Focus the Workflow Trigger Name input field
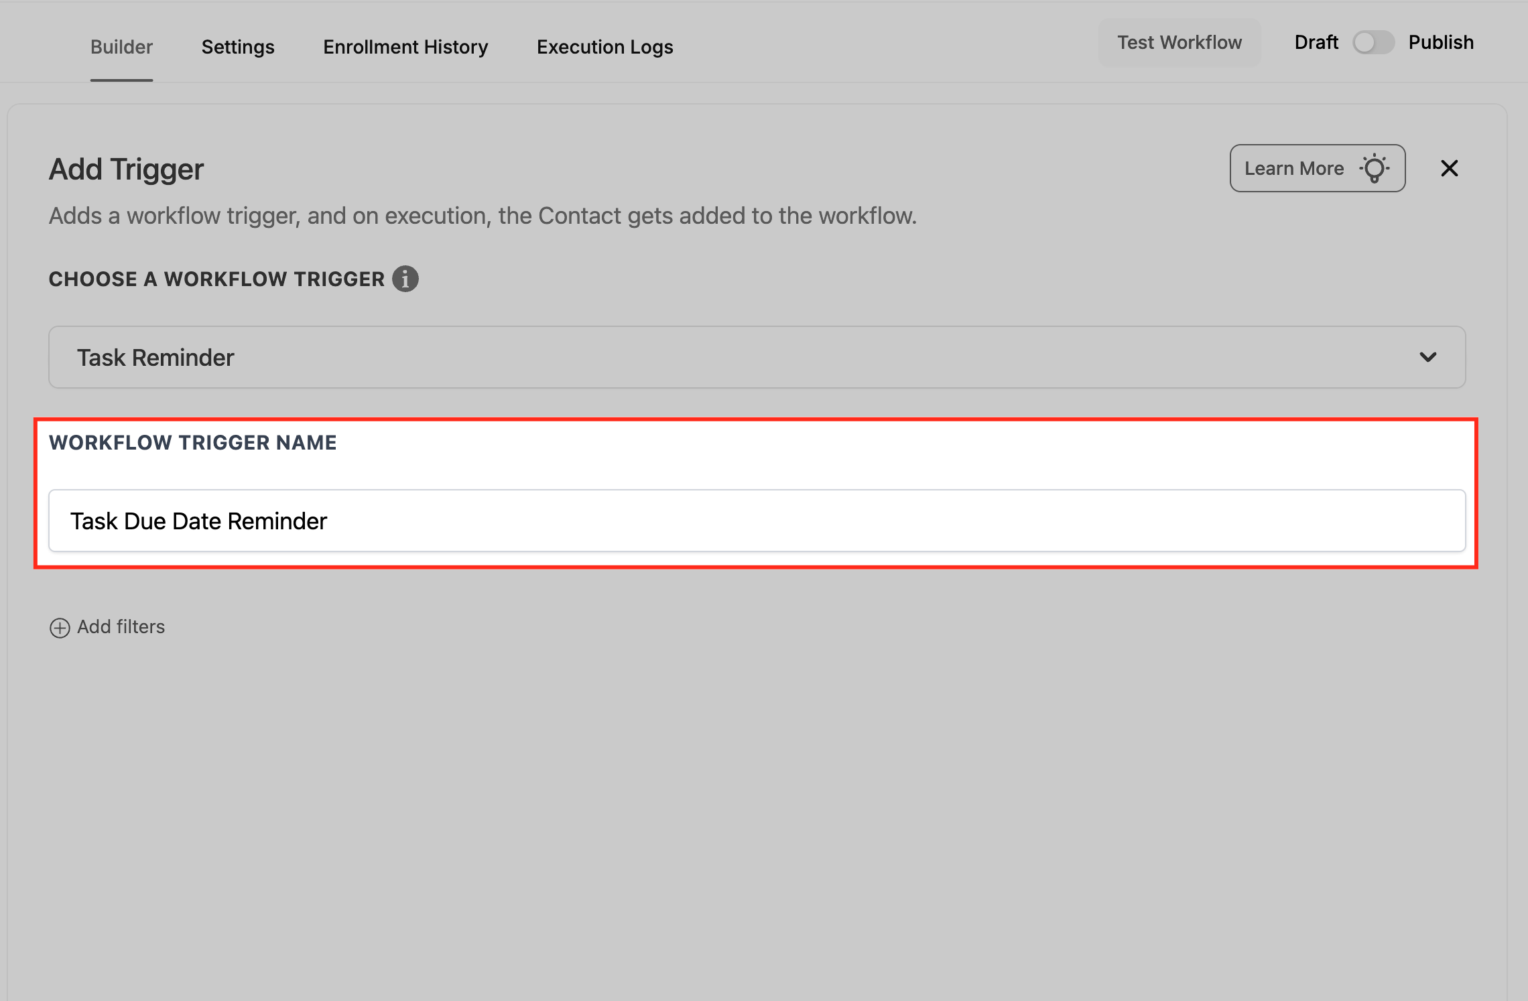The image size is (1528, 1001). pos(756,521)
